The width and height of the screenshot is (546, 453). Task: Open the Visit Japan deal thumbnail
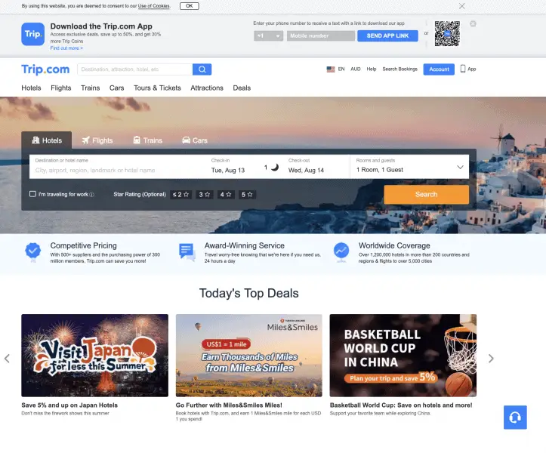coord(94,356)
